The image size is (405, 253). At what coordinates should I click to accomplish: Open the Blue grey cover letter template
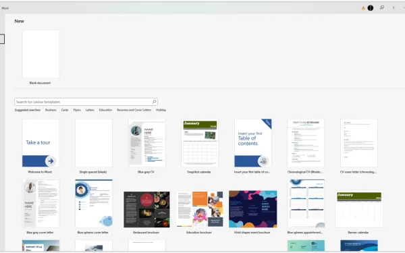pos(40,204)
